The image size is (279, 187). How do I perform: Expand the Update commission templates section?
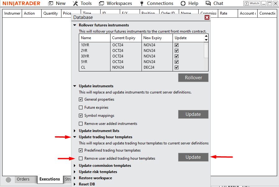tap(74, 166)
